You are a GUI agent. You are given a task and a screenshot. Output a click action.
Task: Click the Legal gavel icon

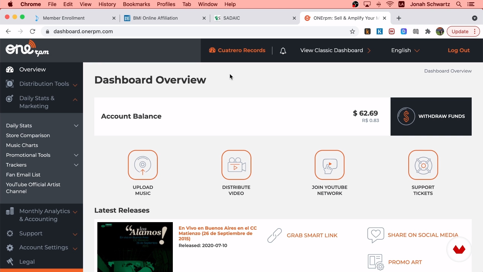[10, 262]
